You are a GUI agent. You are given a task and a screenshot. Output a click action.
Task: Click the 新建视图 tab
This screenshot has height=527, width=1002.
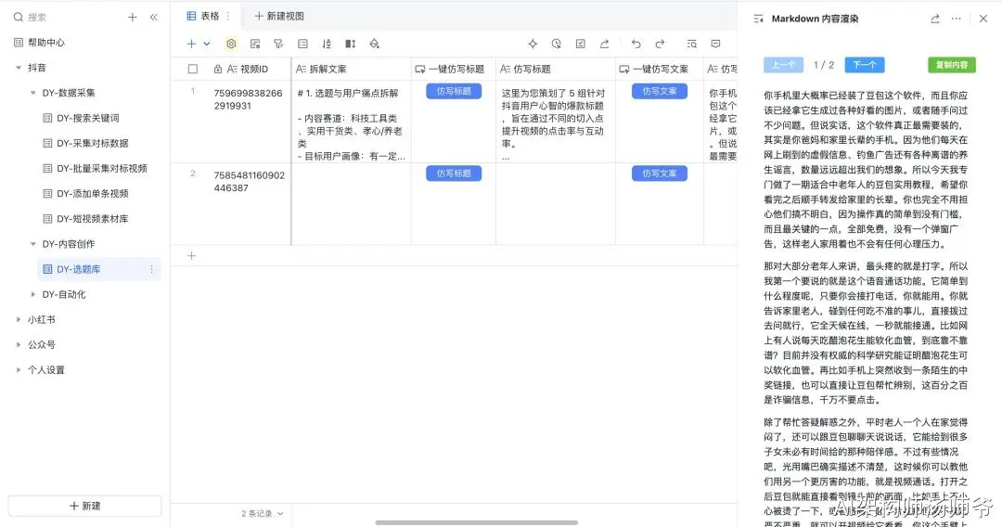(279, 16)
